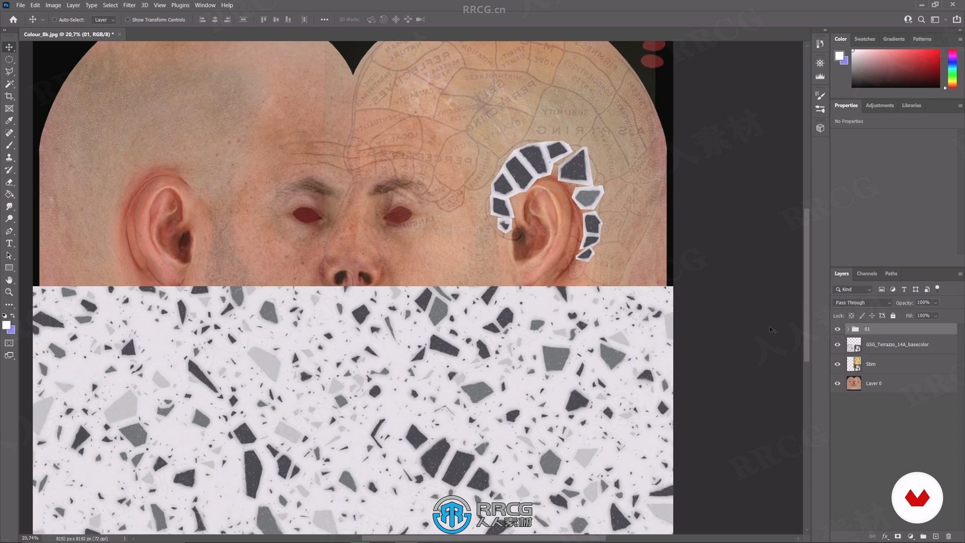Viewport: 965px width, 543px height.
Task: Open the Filter menu
Action: (129, 5)
